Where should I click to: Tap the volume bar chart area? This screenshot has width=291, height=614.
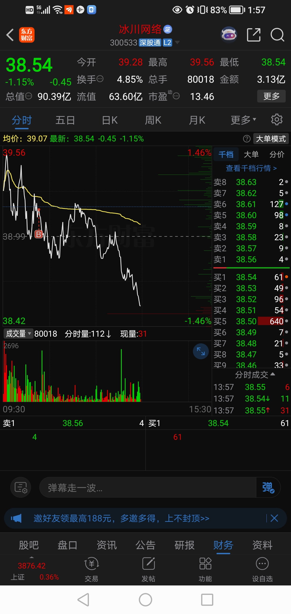coord(107,372)
